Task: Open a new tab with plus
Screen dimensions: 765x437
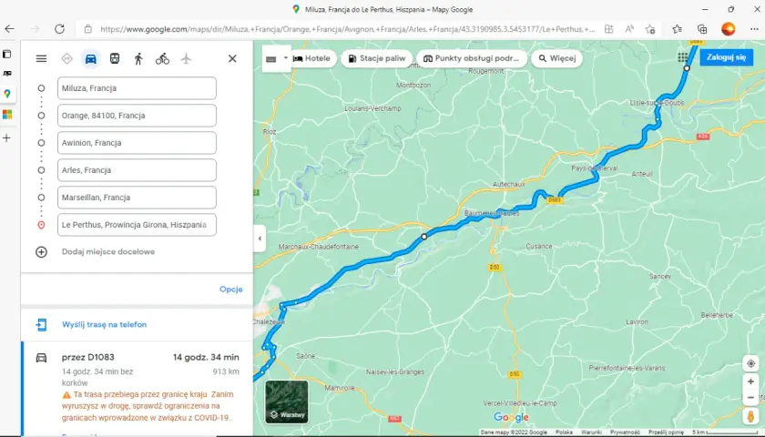Action: (7, 138)
